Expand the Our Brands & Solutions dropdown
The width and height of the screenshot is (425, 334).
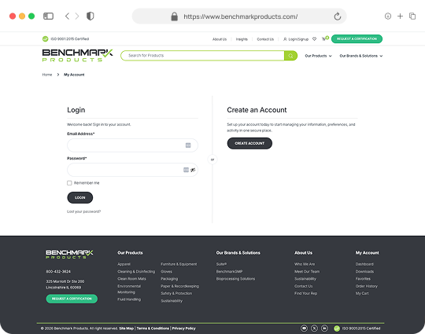[360, 56]
